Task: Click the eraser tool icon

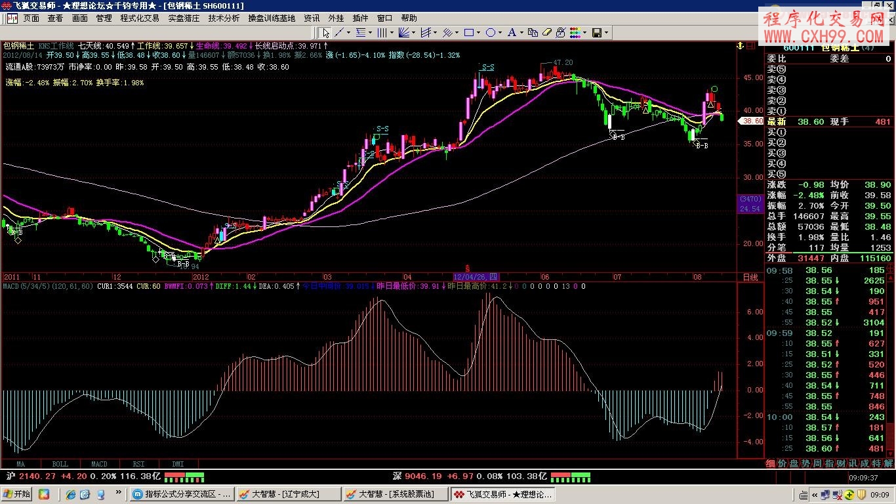Action: click(x=546, y=32)
